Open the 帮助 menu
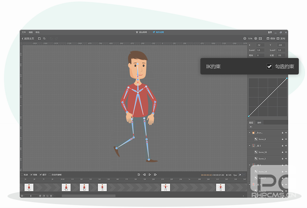The height and width of the screenshot is (208, 307). point(37,32)
